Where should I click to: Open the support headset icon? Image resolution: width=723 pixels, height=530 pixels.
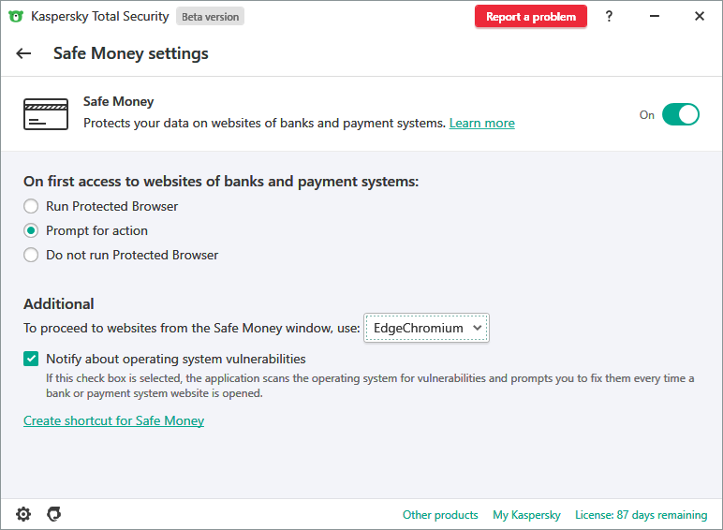54,514
